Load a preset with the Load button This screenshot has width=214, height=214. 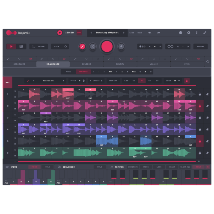(132, 33)
